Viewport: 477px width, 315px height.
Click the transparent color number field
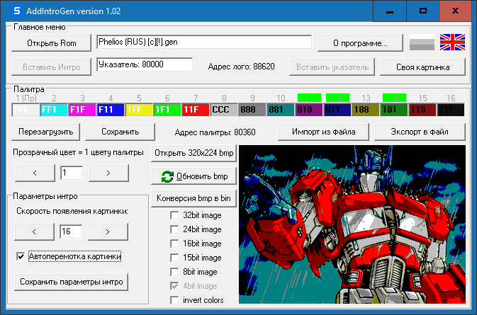point(72,173)
